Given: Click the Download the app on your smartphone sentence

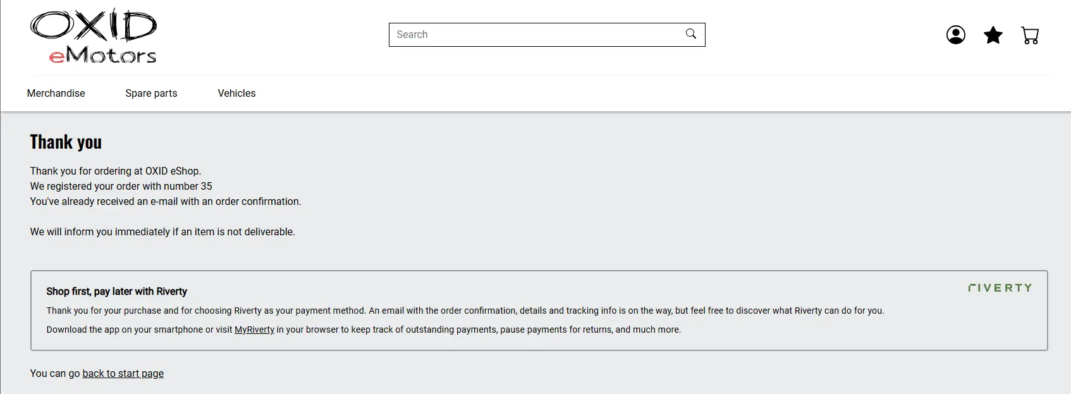Looking at the screenshot, I should tap(364, 329).
